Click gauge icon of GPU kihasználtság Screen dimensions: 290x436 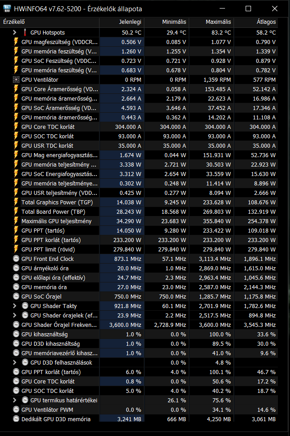pyautogui.click(x=16, y=334)
